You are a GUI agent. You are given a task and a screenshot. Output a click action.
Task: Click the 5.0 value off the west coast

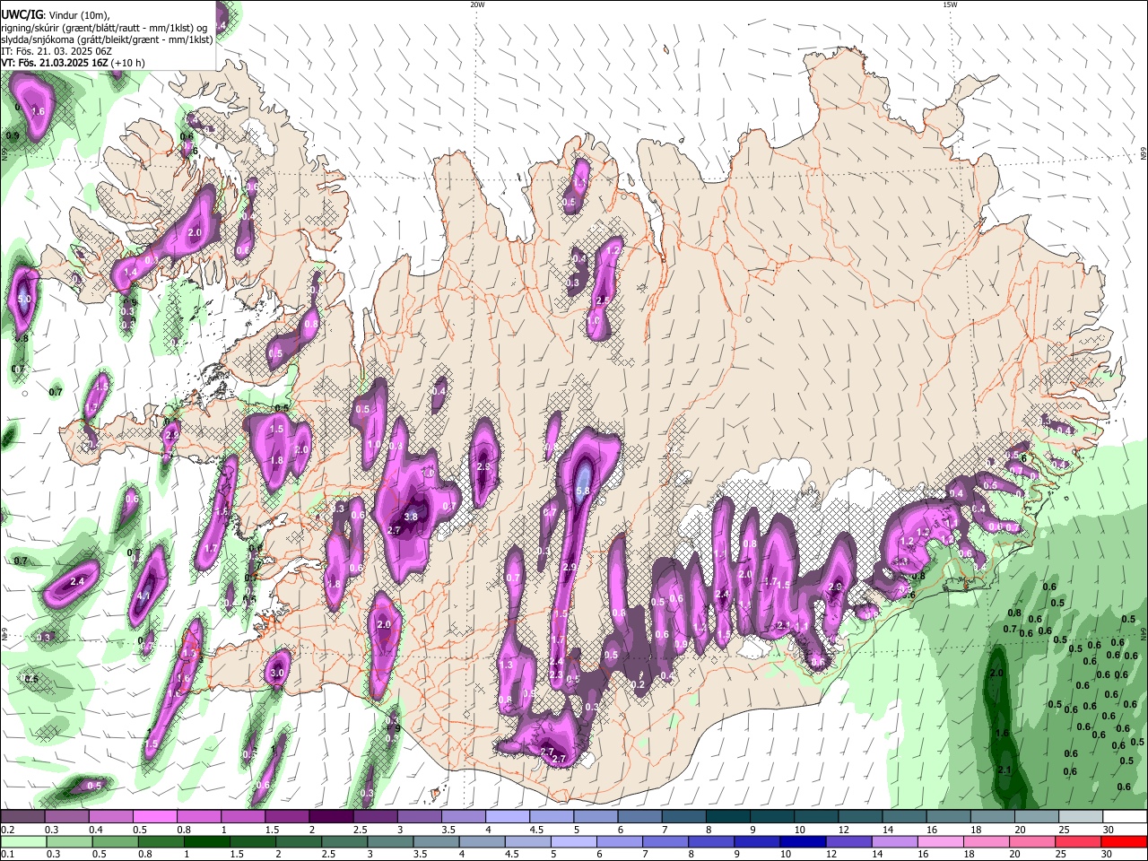click(x=24, y=298)
